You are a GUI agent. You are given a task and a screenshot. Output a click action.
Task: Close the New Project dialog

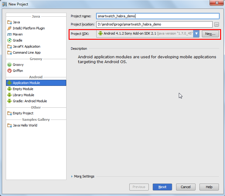pos(217,3)
